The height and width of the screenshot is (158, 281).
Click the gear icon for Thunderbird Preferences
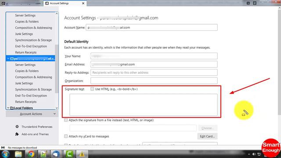[x=17, y=127]
